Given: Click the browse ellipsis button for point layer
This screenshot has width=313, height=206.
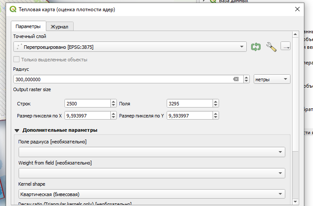Looking at the screenshot, I should click(x=285, y=46).
